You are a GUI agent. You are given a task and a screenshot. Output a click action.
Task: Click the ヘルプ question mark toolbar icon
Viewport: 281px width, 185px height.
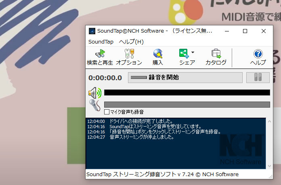coord(258,54)
